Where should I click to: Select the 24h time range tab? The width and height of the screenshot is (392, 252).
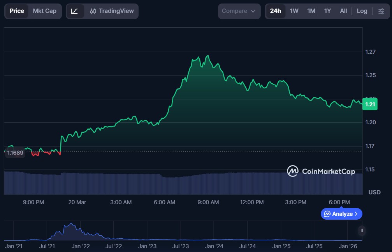pos(275,11)
